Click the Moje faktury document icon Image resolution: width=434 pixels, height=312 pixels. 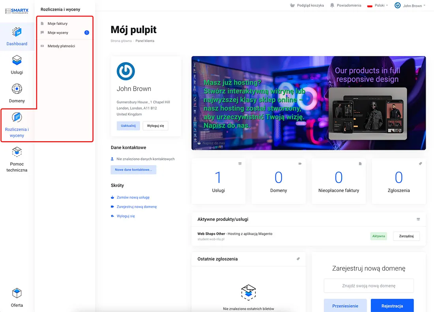point(42,24)
